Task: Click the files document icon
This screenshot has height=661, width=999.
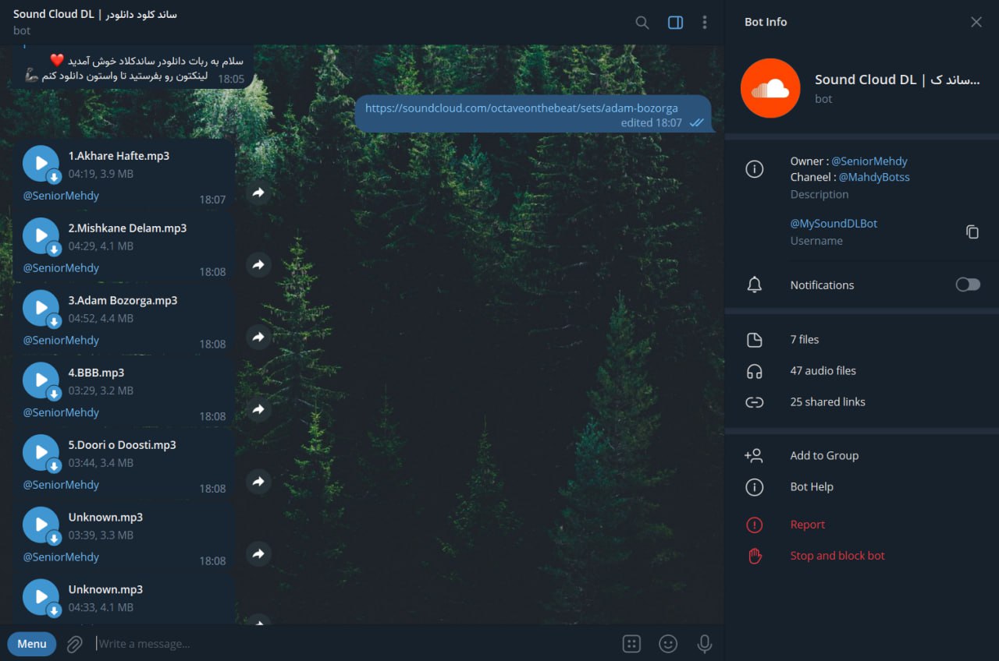Action: (754, 340)
